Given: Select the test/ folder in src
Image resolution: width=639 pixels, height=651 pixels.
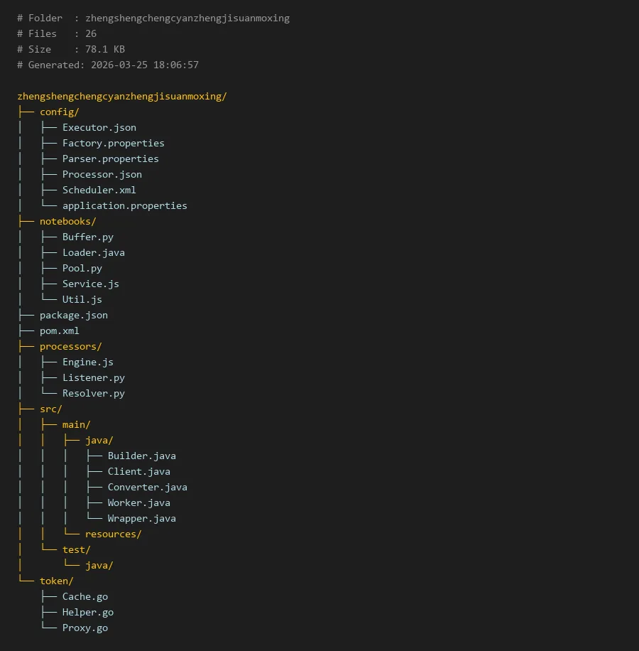Looking at the screenshot, I should [x=76, y=549].
